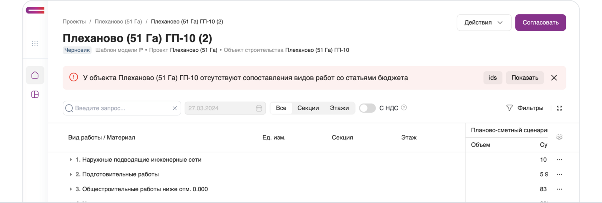Dismiss the red warning banner
602x203 pixels.
point(554,78)
